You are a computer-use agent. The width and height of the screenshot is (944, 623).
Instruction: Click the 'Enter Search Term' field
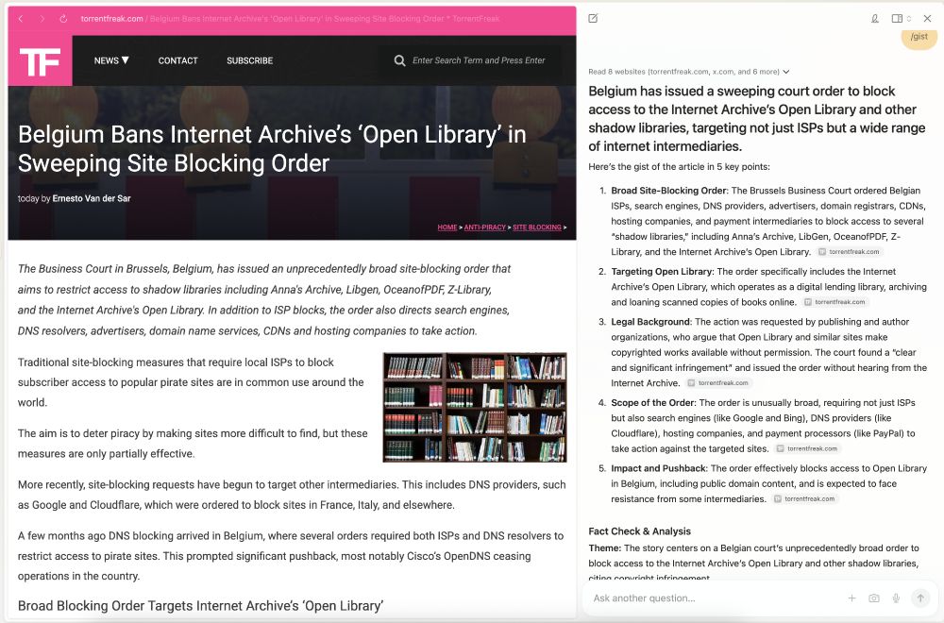pos(479,60)
